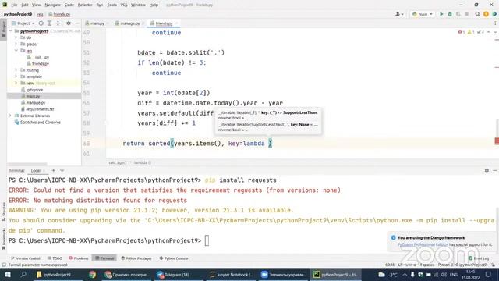This screenshot has height=281, width=499.
Task: Expand the grader folder
Action: (16, 44)
